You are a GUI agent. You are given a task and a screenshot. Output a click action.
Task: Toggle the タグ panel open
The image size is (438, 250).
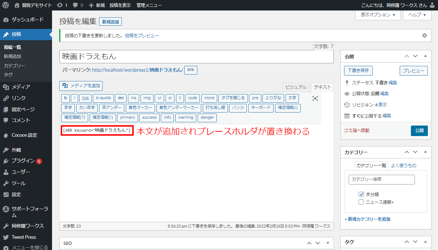[x=425, y=242]
